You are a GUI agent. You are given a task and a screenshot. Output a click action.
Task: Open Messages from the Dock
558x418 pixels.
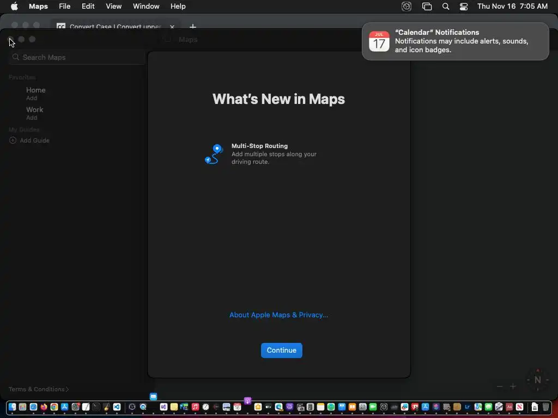(x=489, y=407)
